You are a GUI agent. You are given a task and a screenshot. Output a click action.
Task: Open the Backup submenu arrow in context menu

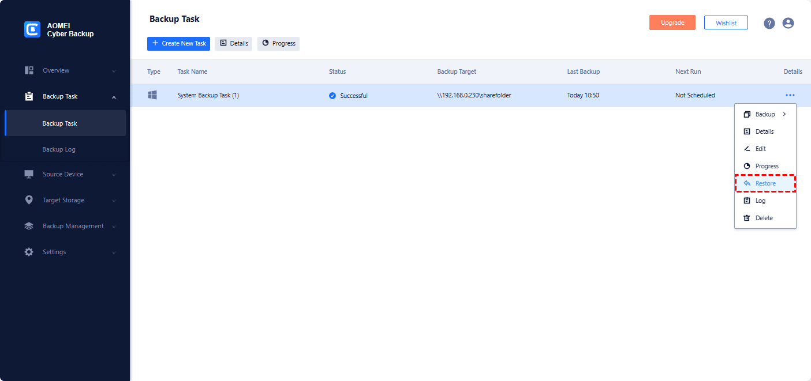tap(784, 114)
